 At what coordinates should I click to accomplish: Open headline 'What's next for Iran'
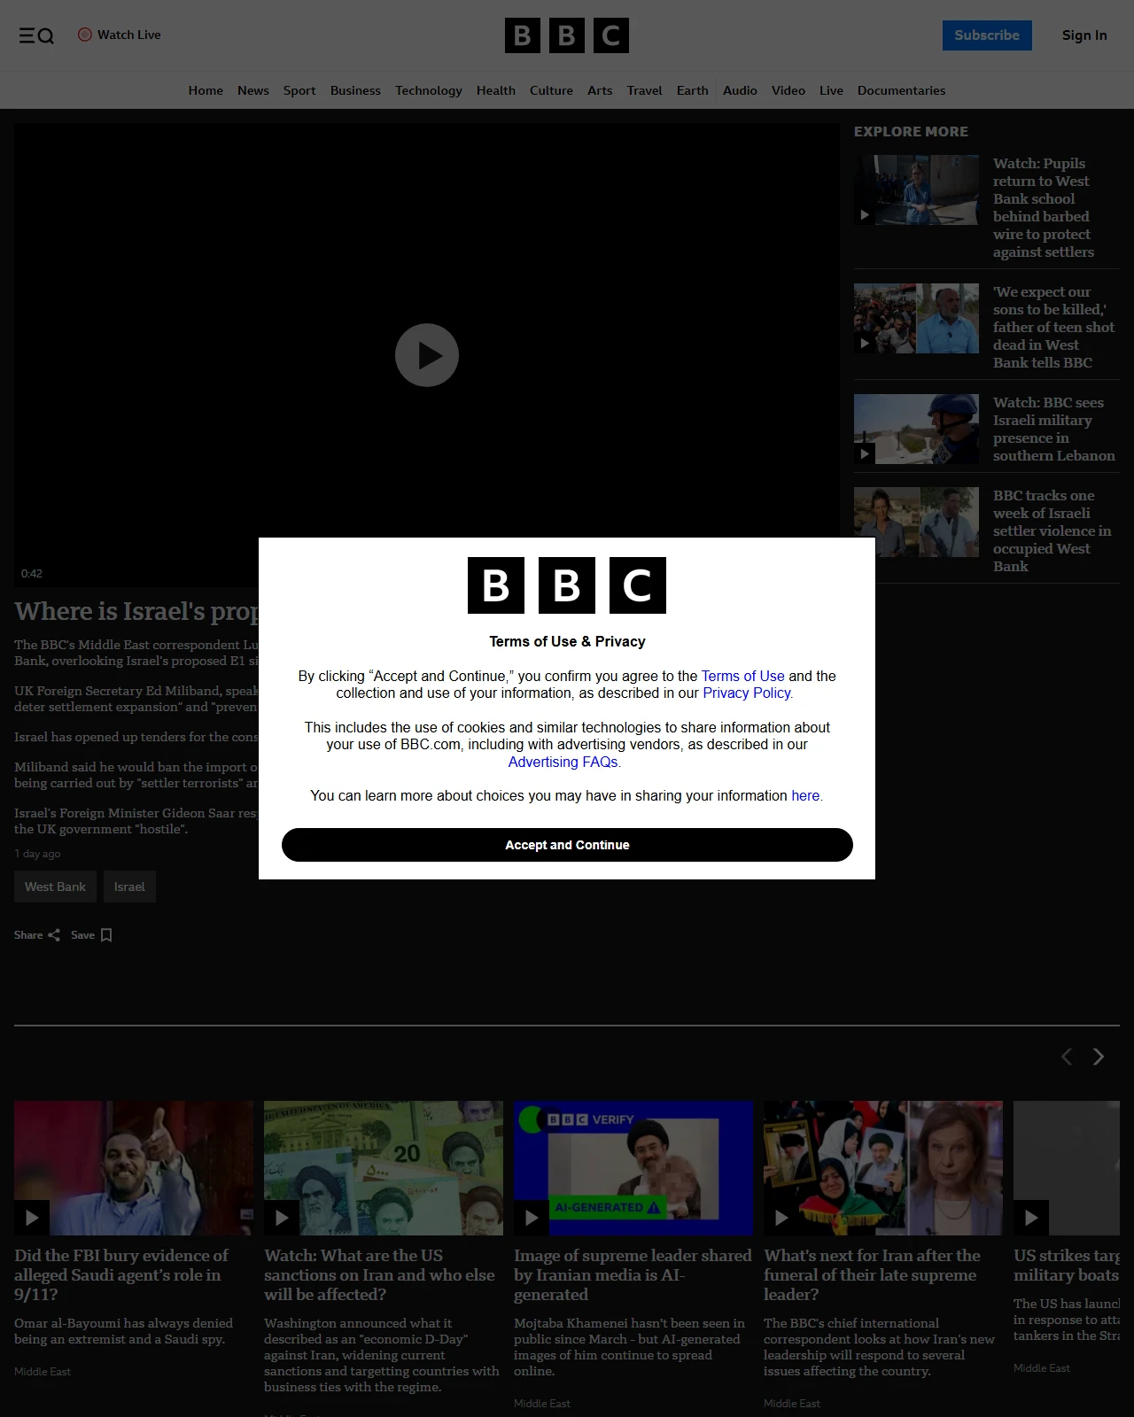click(x=873, y=1274)
